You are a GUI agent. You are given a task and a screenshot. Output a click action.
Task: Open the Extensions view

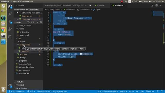10,37
